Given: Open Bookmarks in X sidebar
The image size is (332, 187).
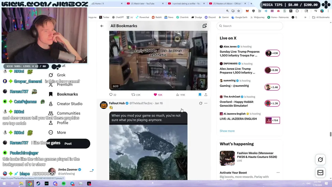Looking at the screenshot, I should coord(63,94).
